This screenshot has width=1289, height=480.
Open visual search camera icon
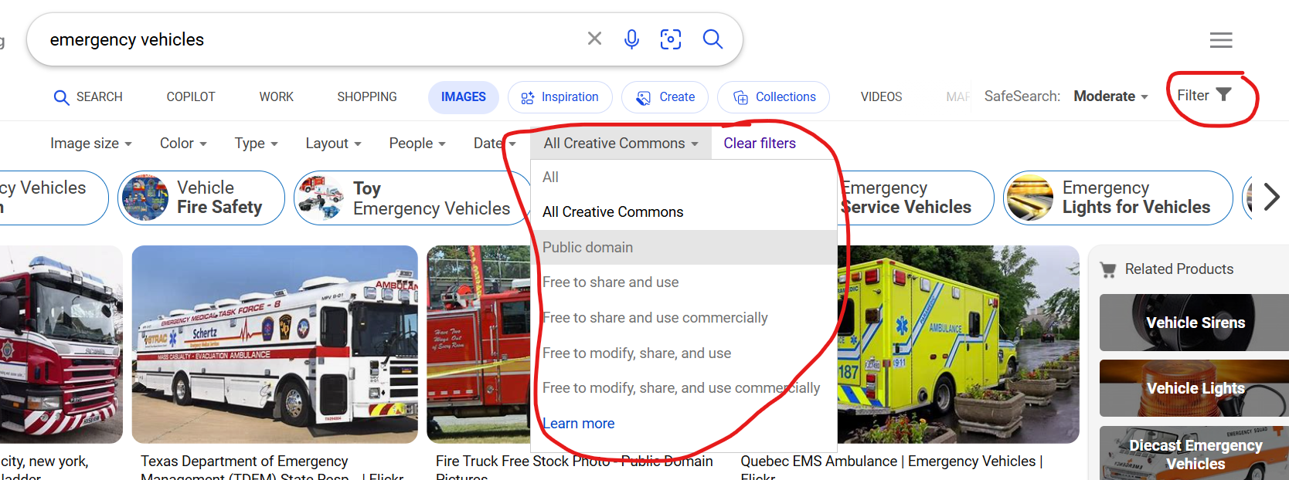pos(671,39)
